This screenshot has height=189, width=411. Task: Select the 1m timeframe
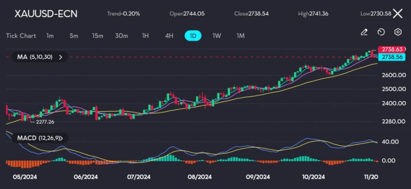pyautogui.click(x=50, y=36)
